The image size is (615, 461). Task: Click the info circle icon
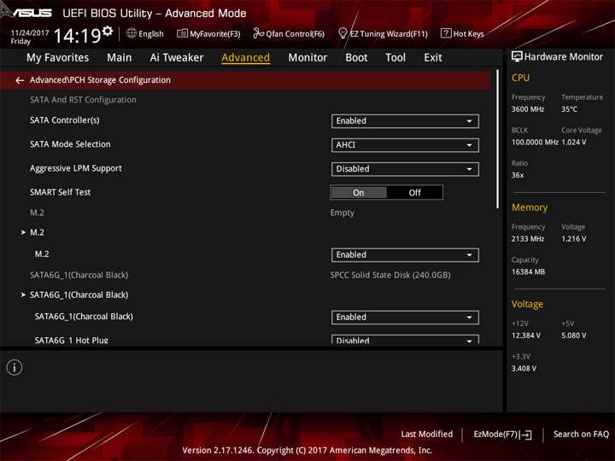15,367
